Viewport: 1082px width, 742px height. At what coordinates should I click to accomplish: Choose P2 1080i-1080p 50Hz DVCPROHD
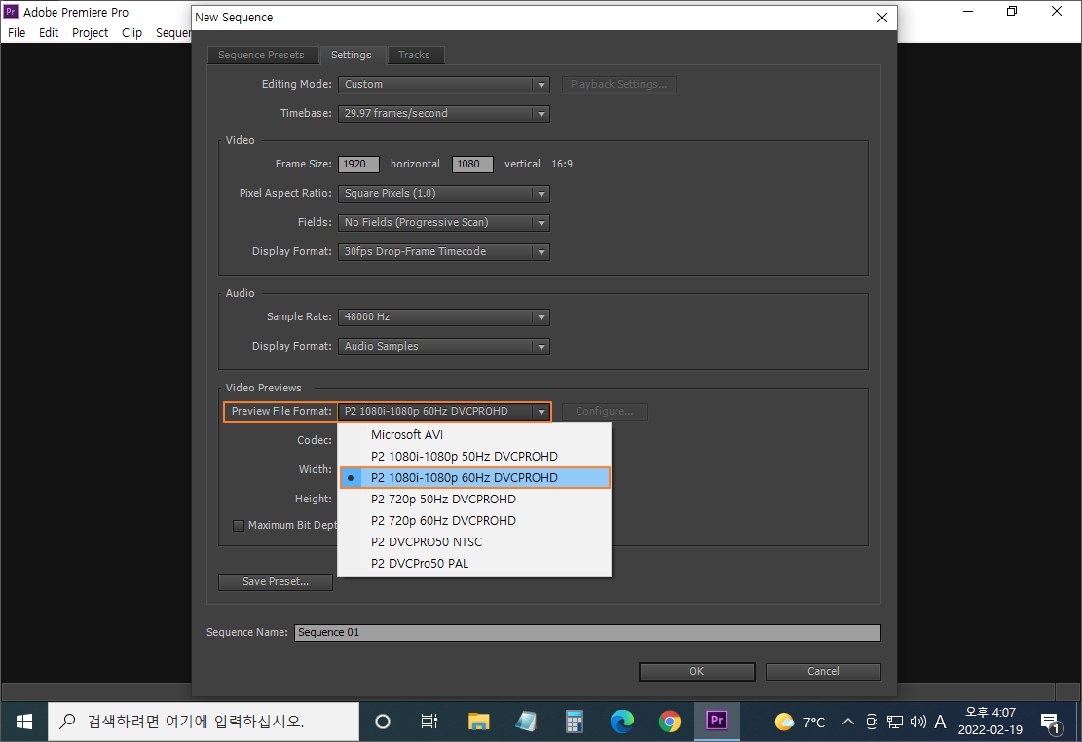(474, 457)
